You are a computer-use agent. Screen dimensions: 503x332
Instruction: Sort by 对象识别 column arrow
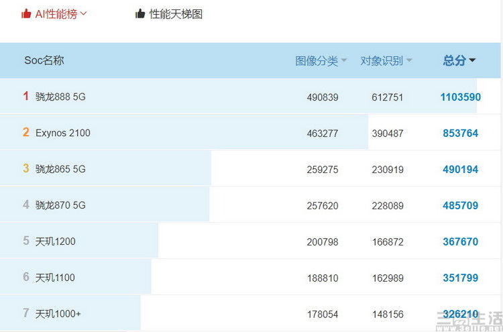[x=409, y=60]
